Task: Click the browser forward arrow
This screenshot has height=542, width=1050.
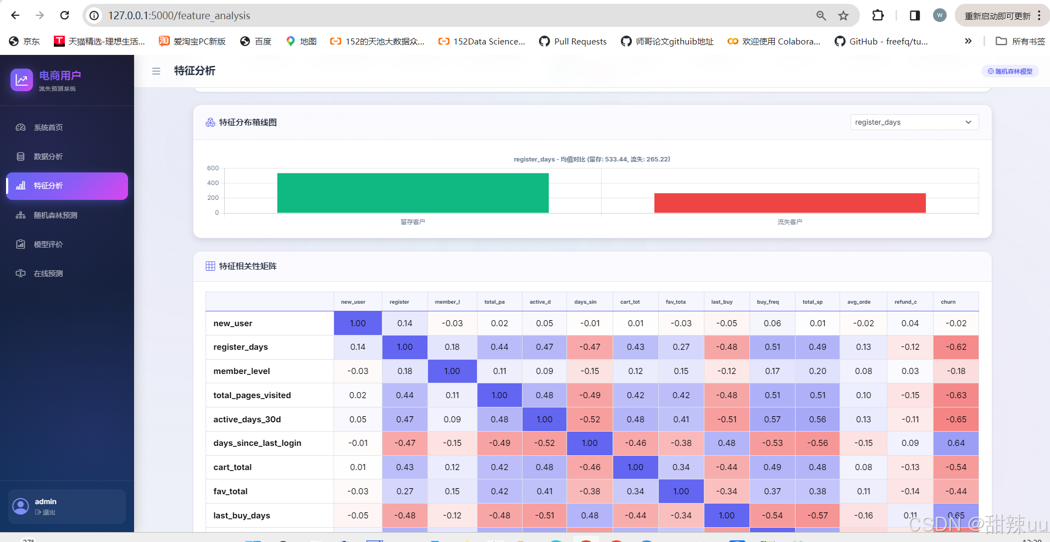Action: [x=40, y=15]
